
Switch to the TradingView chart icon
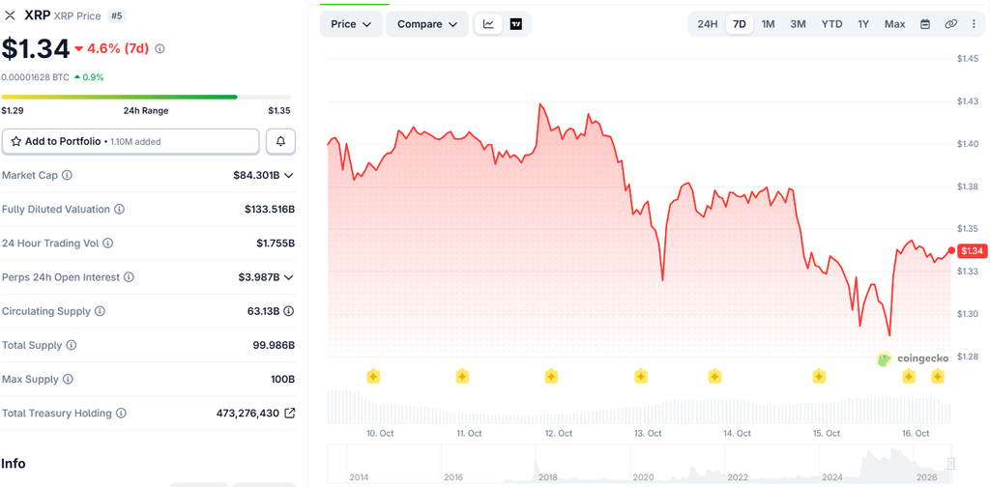point(516,24)
